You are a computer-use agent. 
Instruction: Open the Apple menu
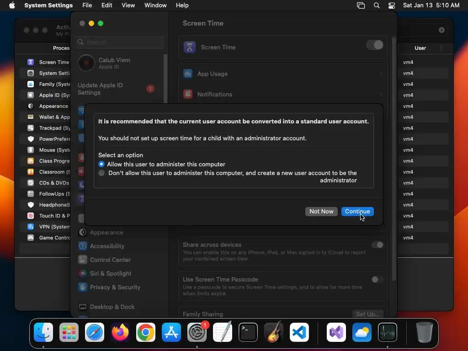pyautogui.click(x=12, y=5)
